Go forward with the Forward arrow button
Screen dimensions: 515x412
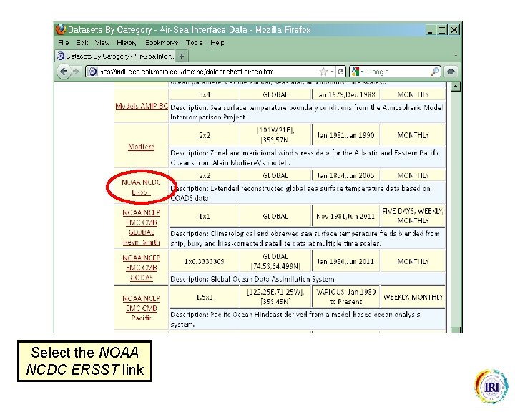76,72
